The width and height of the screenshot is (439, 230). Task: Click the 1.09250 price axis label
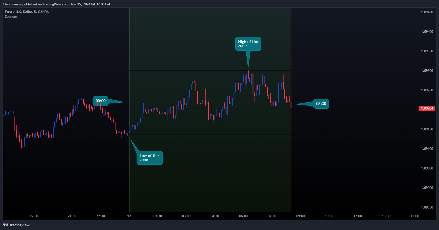(x=427, y=90)
